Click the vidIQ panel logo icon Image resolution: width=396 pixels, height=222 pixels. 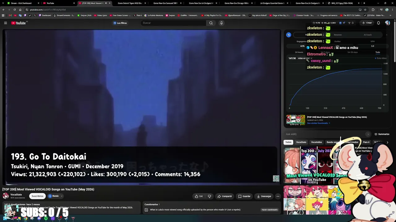point(289,35)
